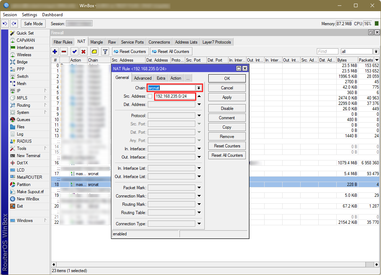Switch to the Advanced tab
The height and width of the screenshot is (275, 381).
point(143,78)
